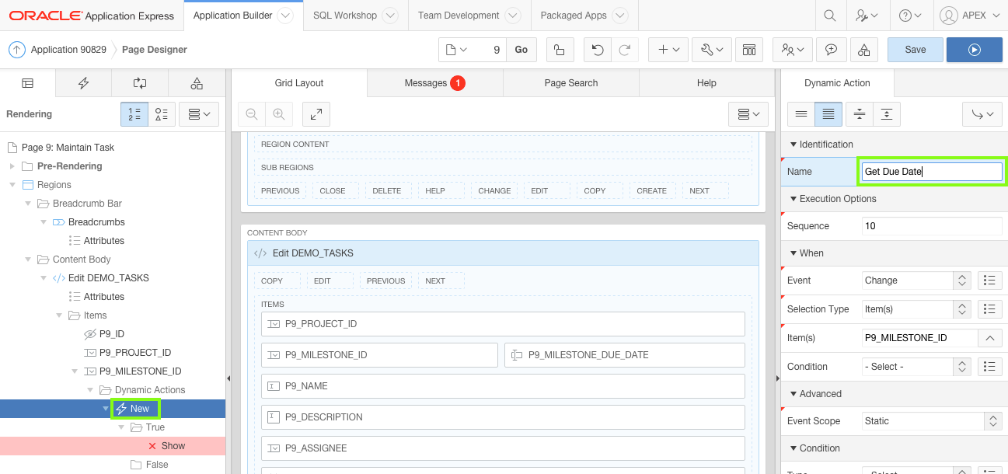Open the Shared Components icon in toolbar
The height and width of the screenshot is (474, 1008).
coord(863,50)
